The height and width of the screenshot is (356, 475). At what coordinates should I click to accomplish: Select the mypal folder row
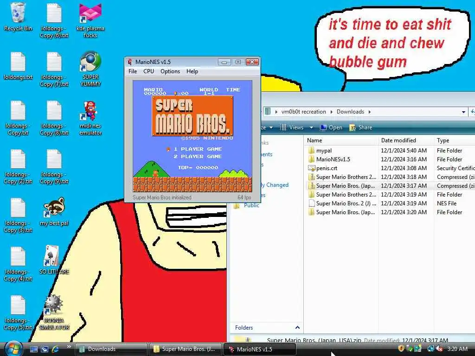[391, 151]
